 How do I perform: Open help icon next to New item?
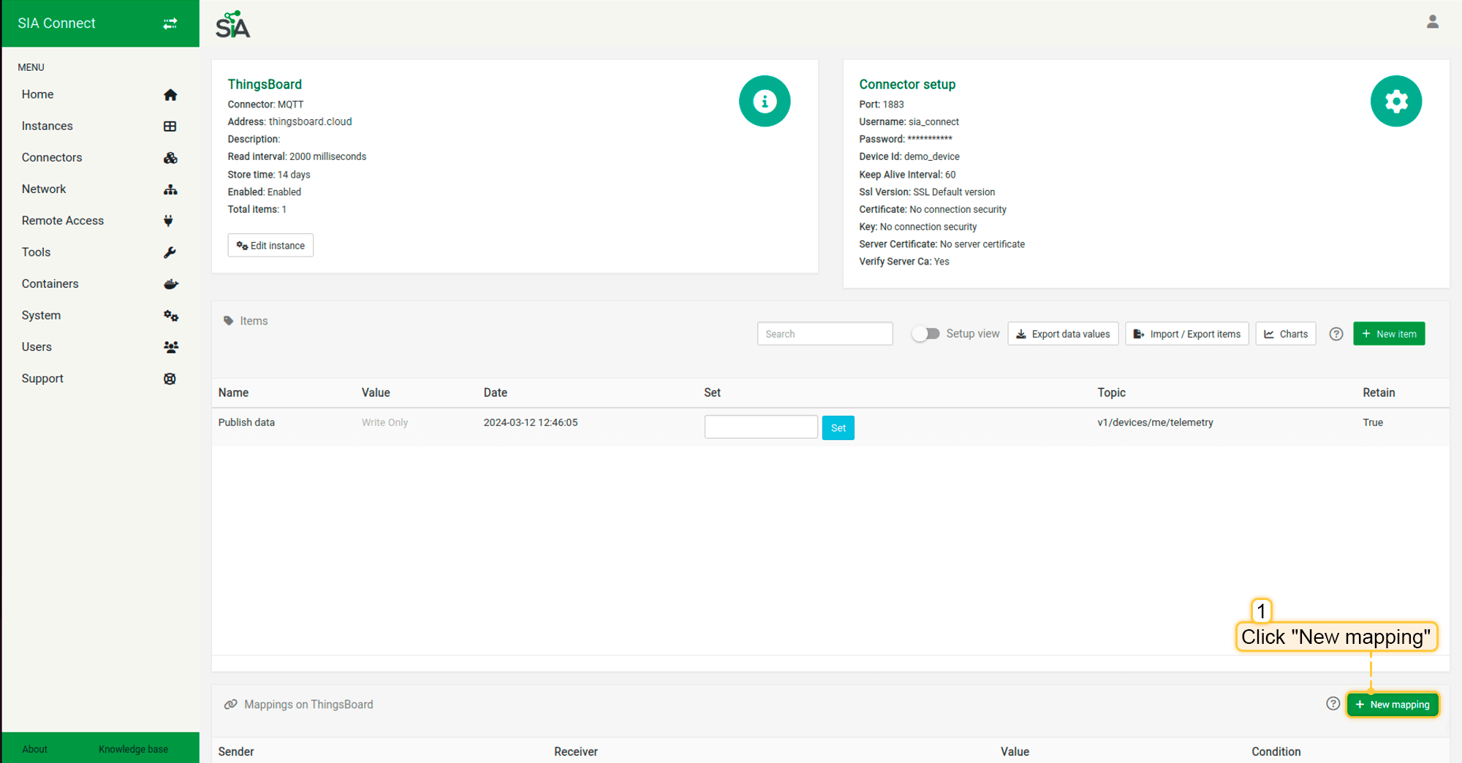click(1336, 334)
